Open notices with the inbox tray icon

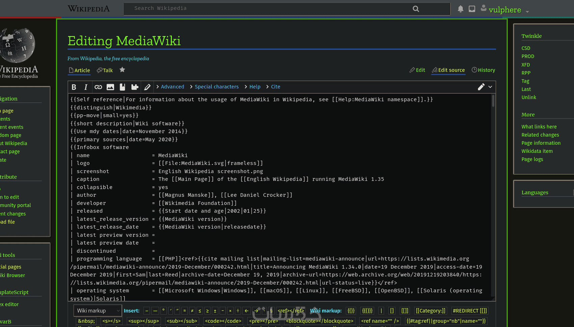472,9
